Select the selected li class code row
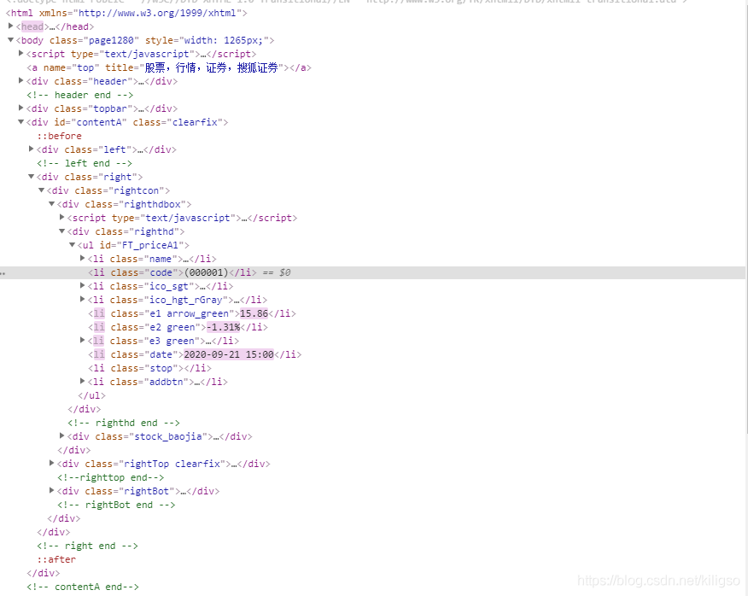 (372, 272)
